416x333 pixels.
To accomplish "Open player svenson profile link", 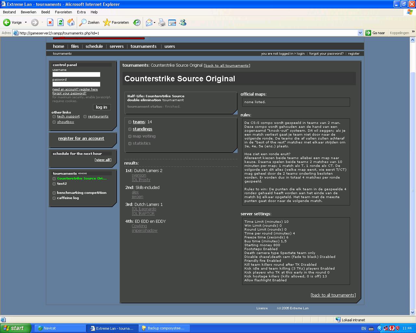I will click(139, 175).
